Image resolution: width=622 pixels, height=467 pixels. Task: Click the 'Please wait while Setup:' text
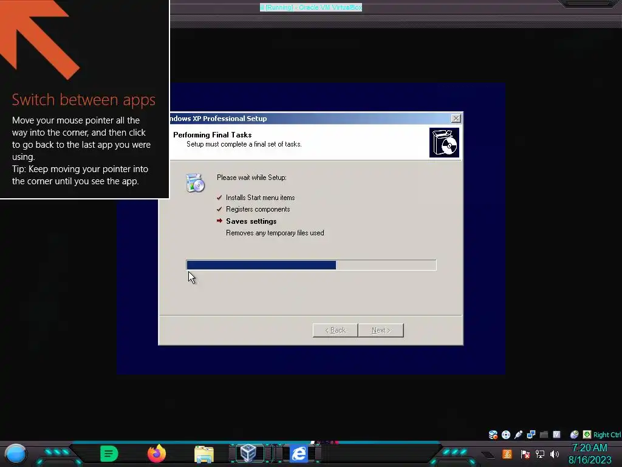coord(251,178)
